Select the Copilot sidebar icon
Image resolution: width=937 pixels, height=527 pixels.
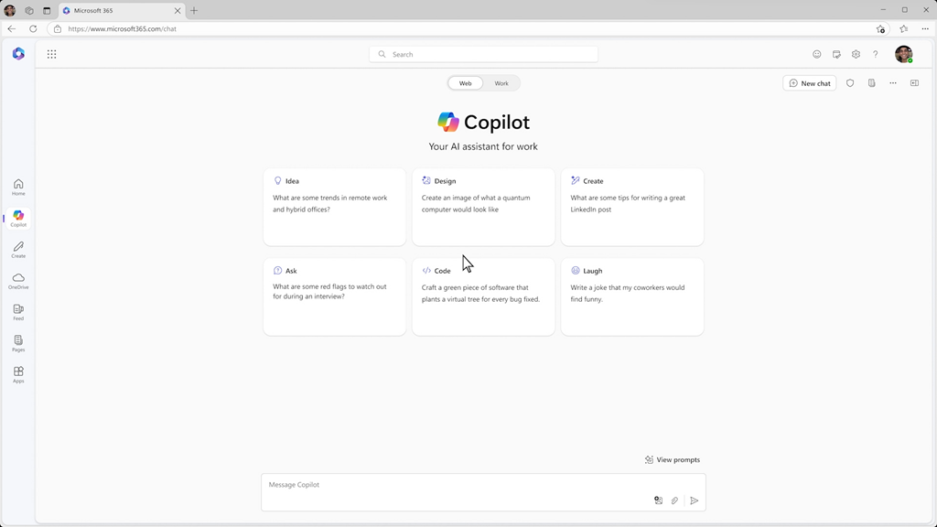[x=18, y=218]
